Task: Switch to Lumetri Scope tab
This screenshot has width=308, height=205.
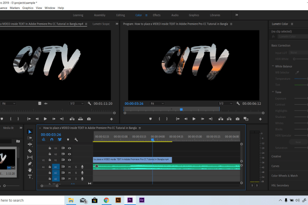Action: click(x=101, y=24)
